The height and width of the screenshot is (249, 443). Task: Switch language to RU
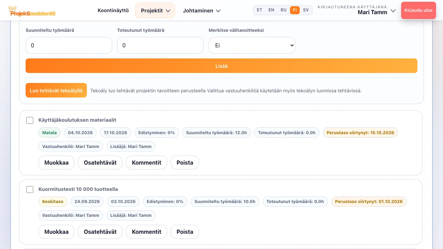point(283,10)
